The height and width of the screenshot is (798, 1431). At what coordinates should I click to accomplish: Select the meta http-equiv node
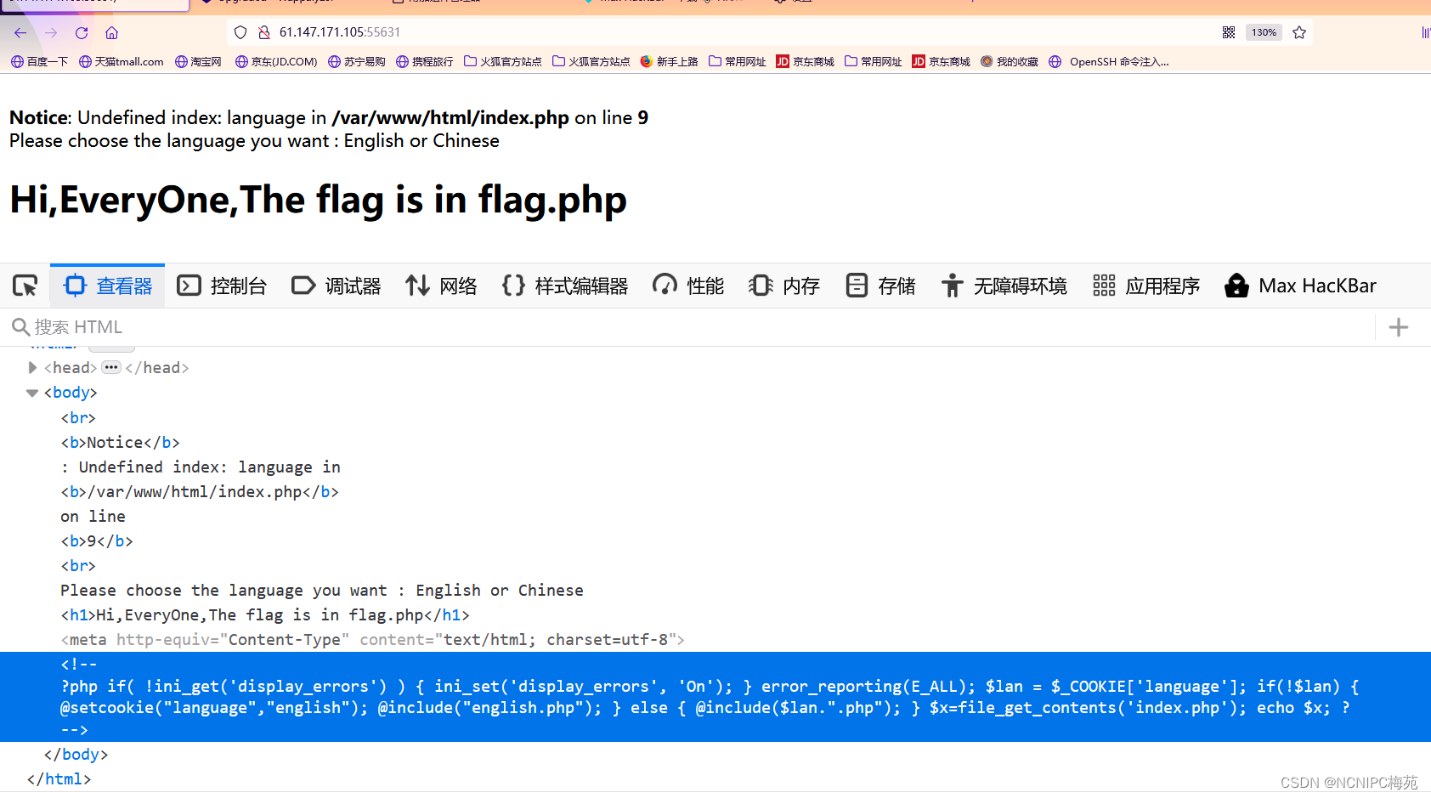click(x=372, y=640)
